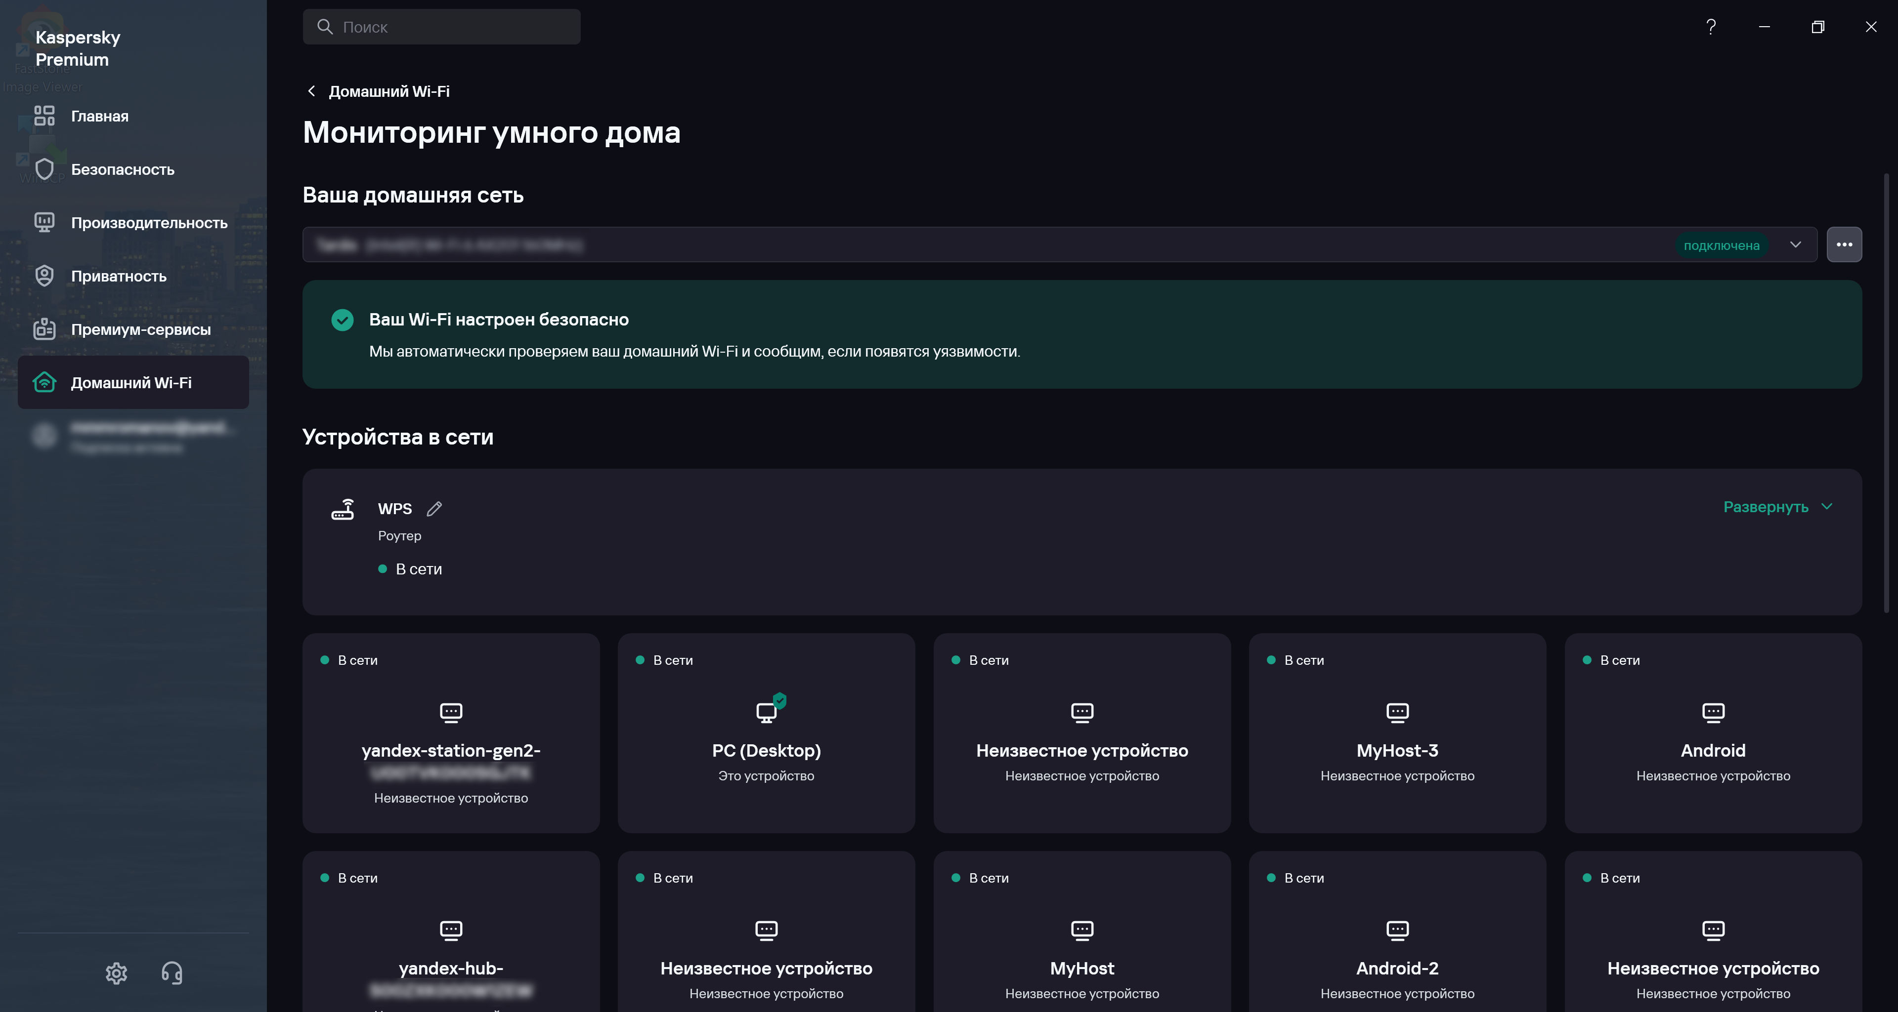Click in the Поиск search field
This screenshot has width=1898, height=1012.
[x=442, y=27]
